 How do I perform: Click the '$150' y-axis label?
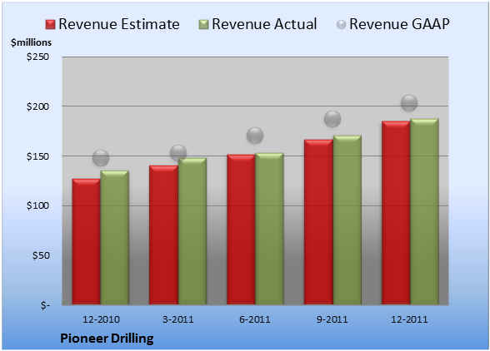[37, 156]
